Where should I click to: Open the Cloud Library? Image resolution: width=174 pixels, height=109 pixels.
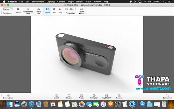tap(8, 97)
